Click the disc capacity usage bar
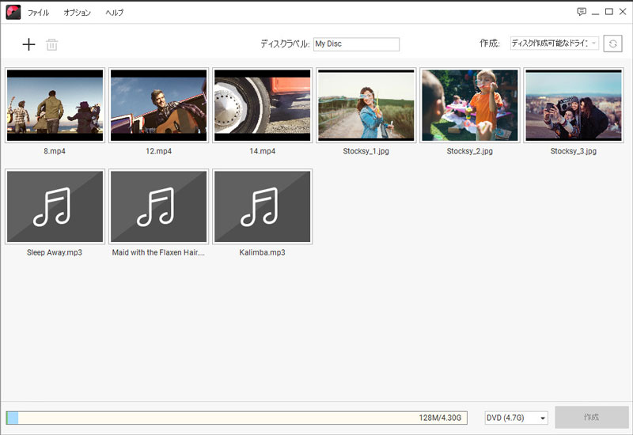 (237, 418)
